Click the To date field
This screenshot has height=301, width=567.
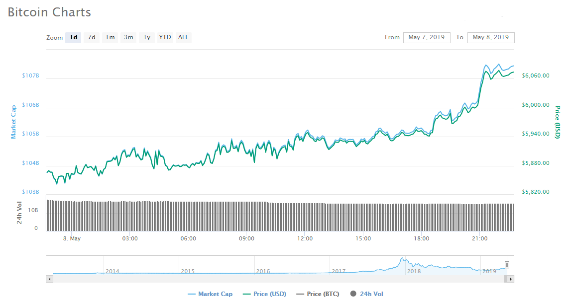[x=490, y=37]
